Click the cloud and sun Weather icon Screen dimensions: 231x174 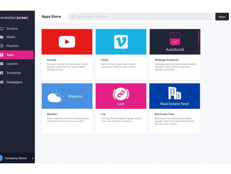coord(55,96)
